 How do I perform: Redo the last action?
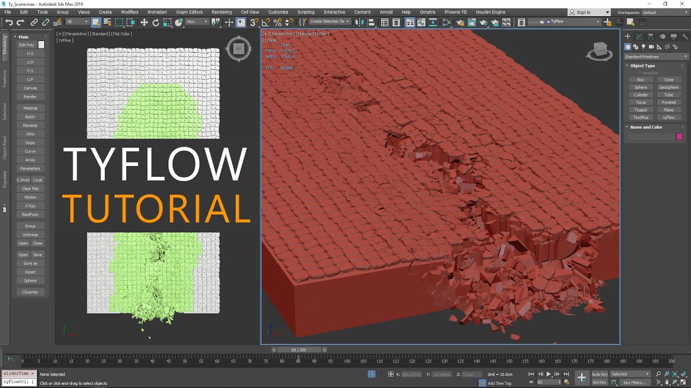click(21, 22)
